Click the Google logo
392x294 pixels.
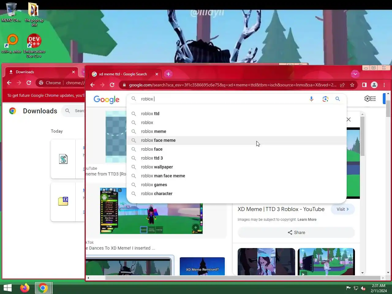[107, 100]
